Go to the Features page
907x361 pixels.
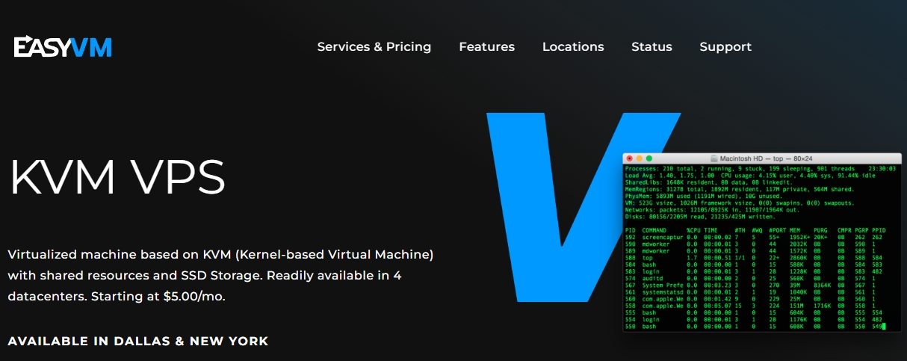(x=486, y=46)
